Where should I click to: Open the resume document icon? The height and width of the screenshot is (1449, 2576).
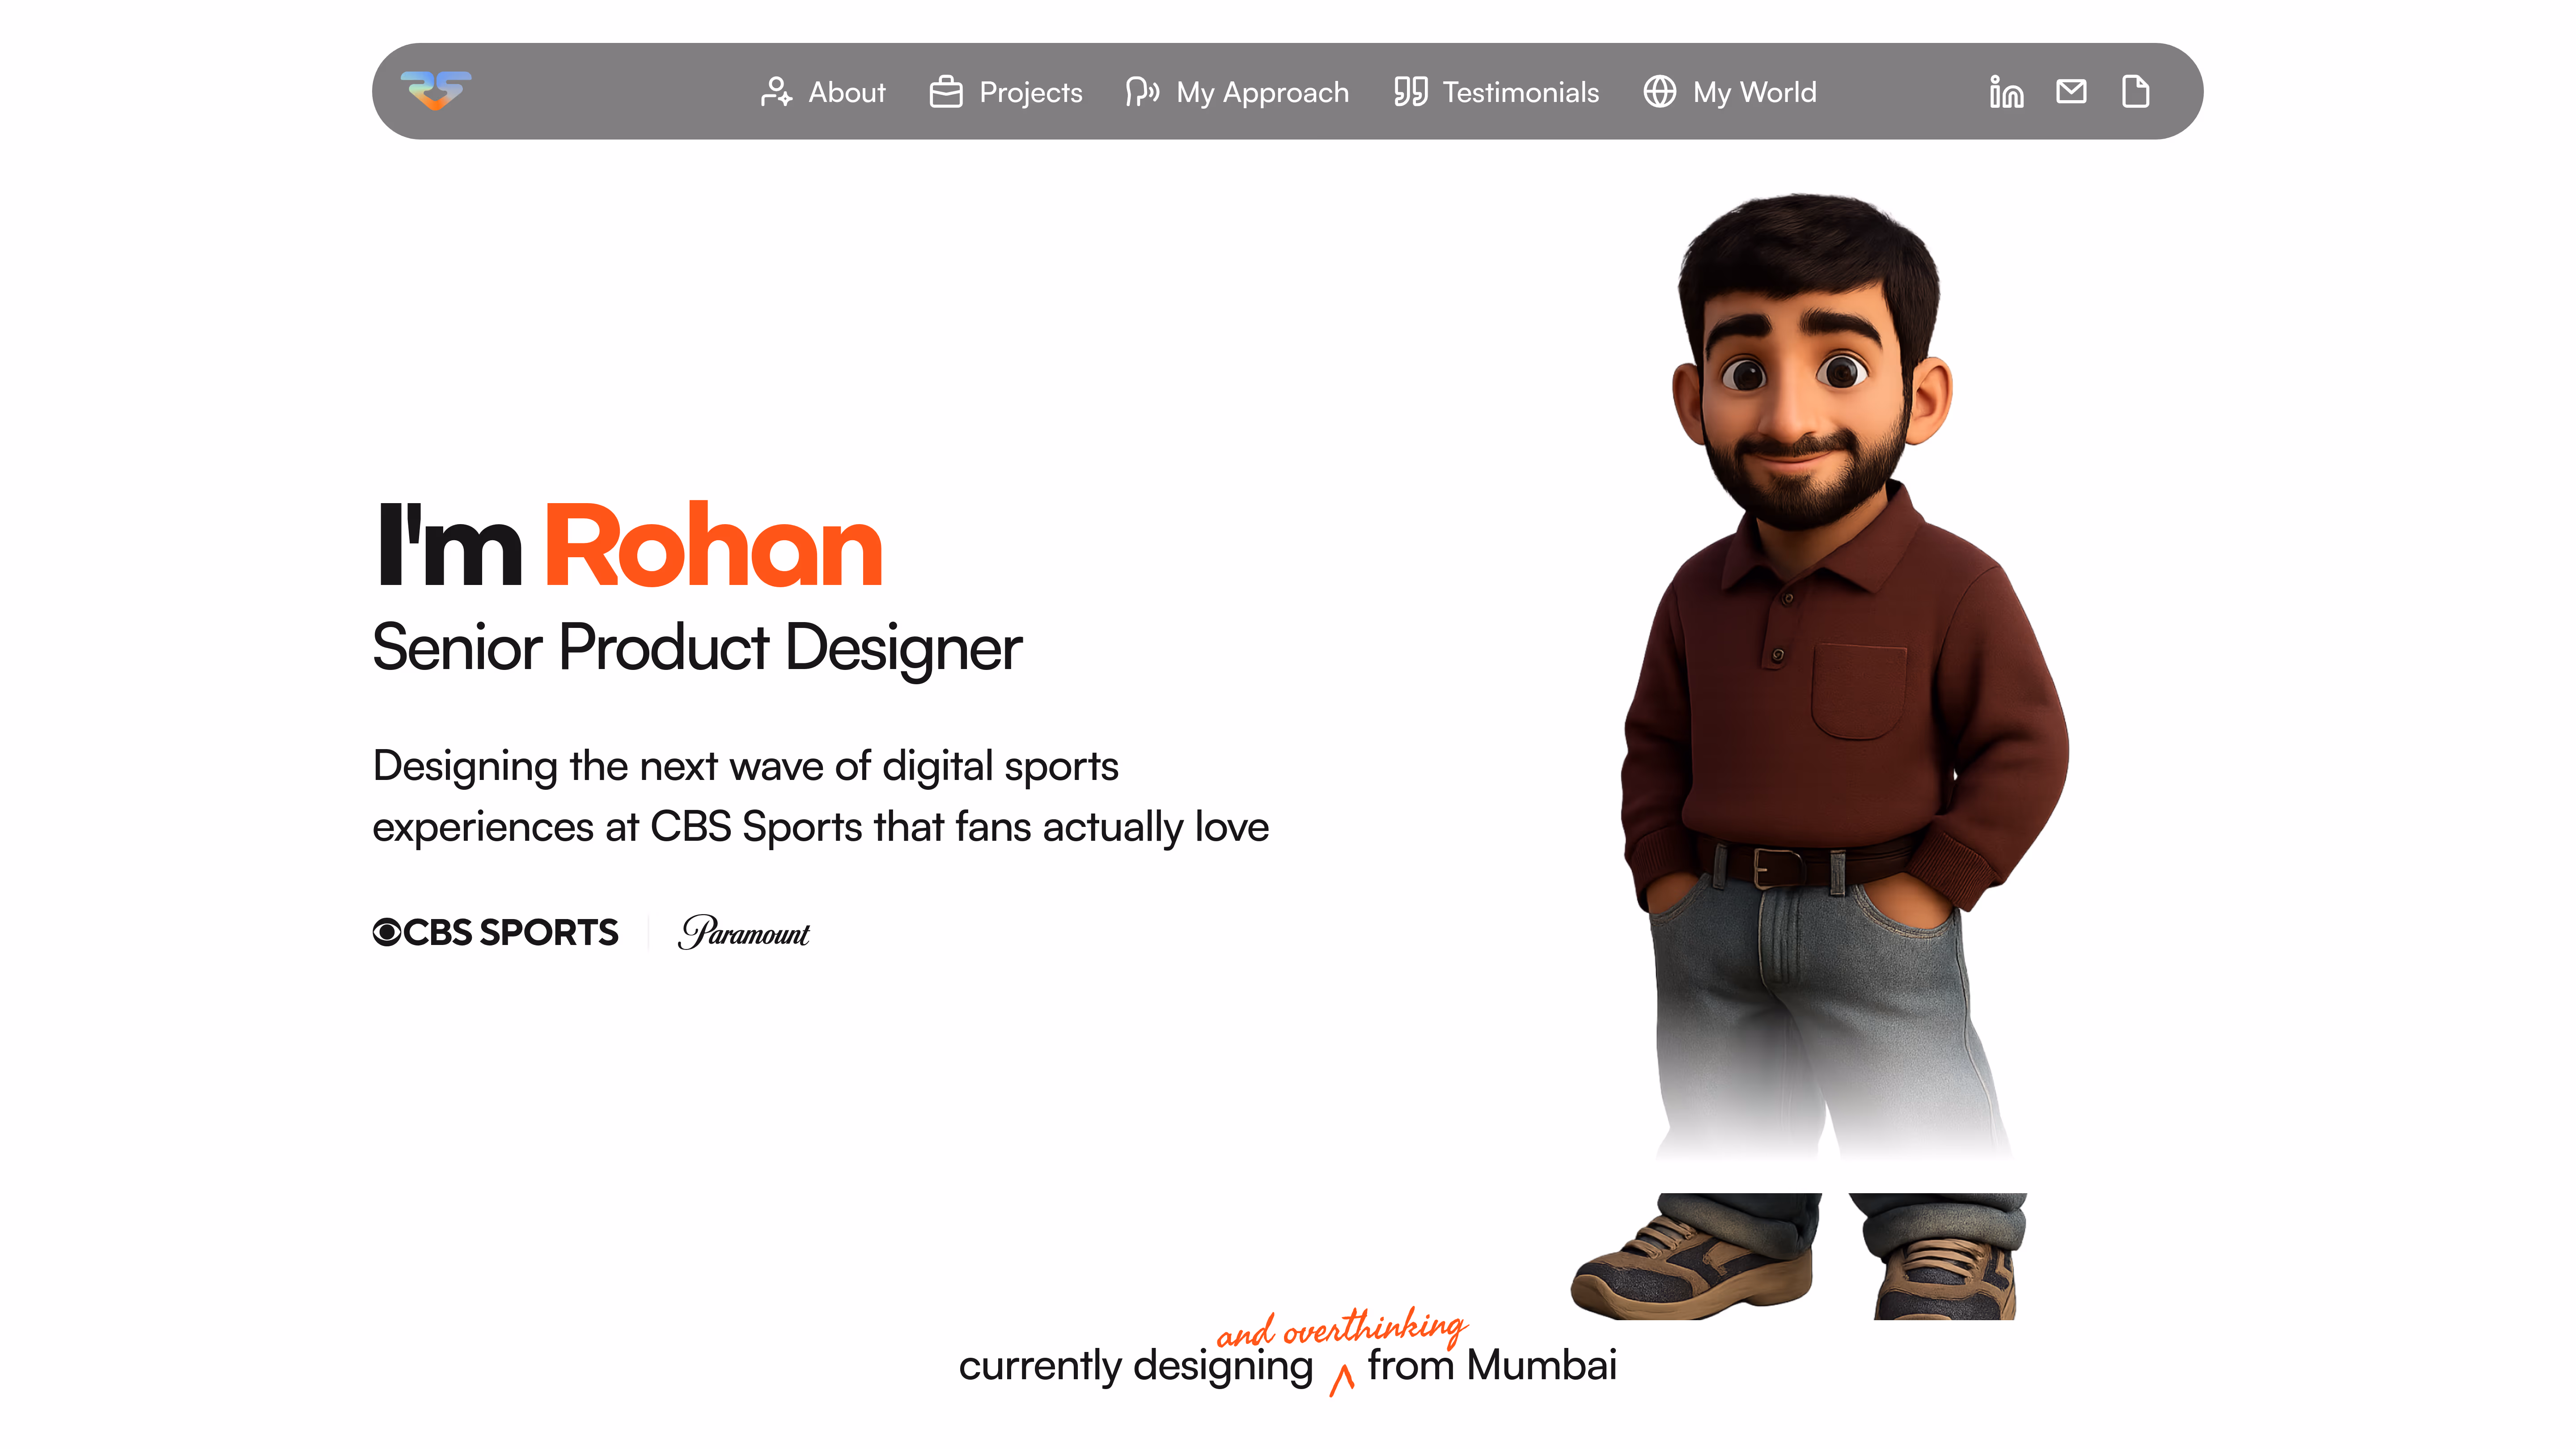[2135, 92]
